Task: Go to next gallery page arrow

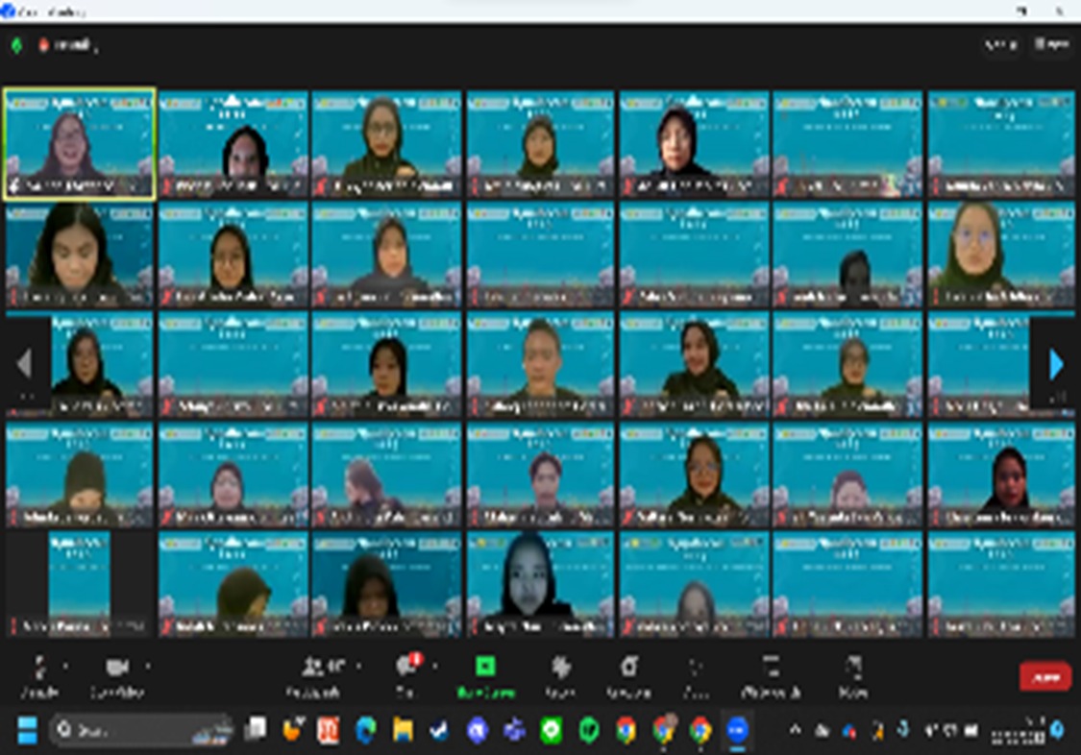Action: point(1056,364)
